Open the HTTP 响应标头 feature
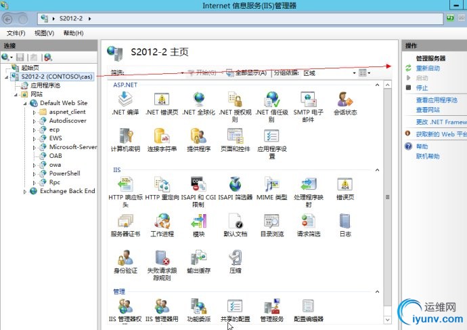This screenshot has width=467, height=330. point(125,192)
